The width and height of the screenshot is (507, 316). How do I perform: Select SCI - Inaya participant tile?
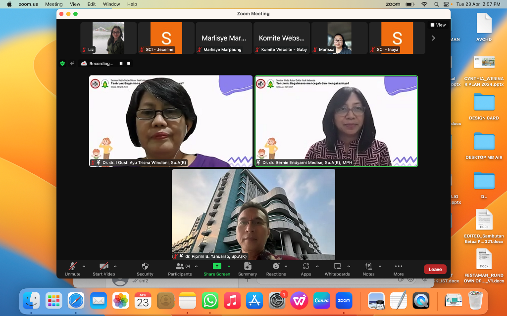397,38
